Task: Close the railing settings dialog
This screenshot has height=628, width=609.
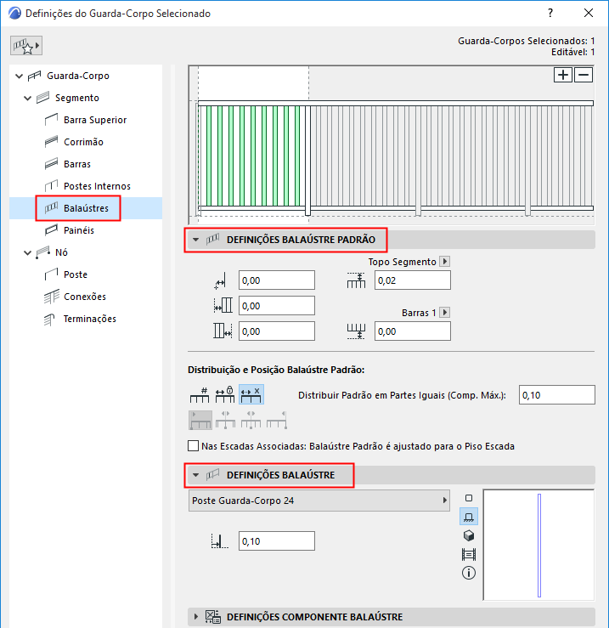Action: click(588, 14)
